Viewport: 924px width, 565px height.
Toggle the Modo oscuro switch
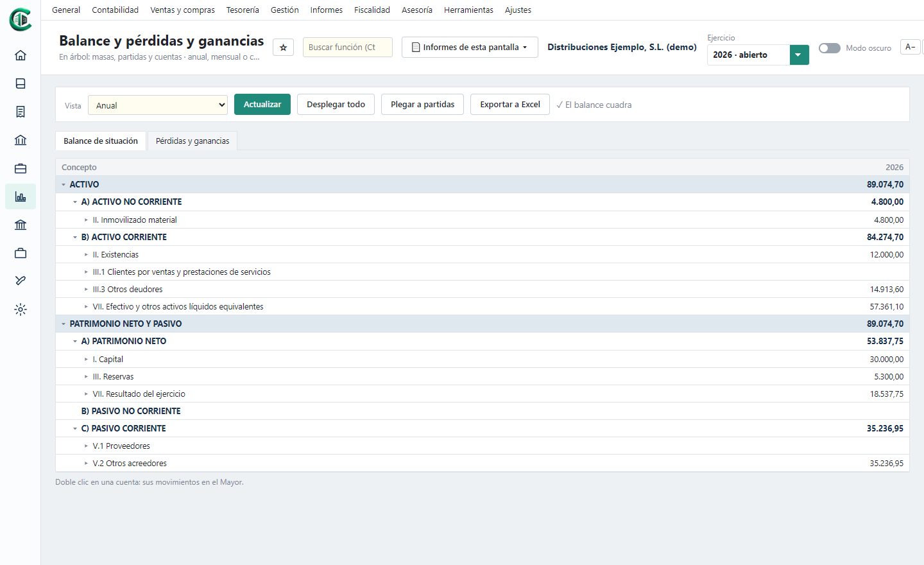(x=830, y=48)
